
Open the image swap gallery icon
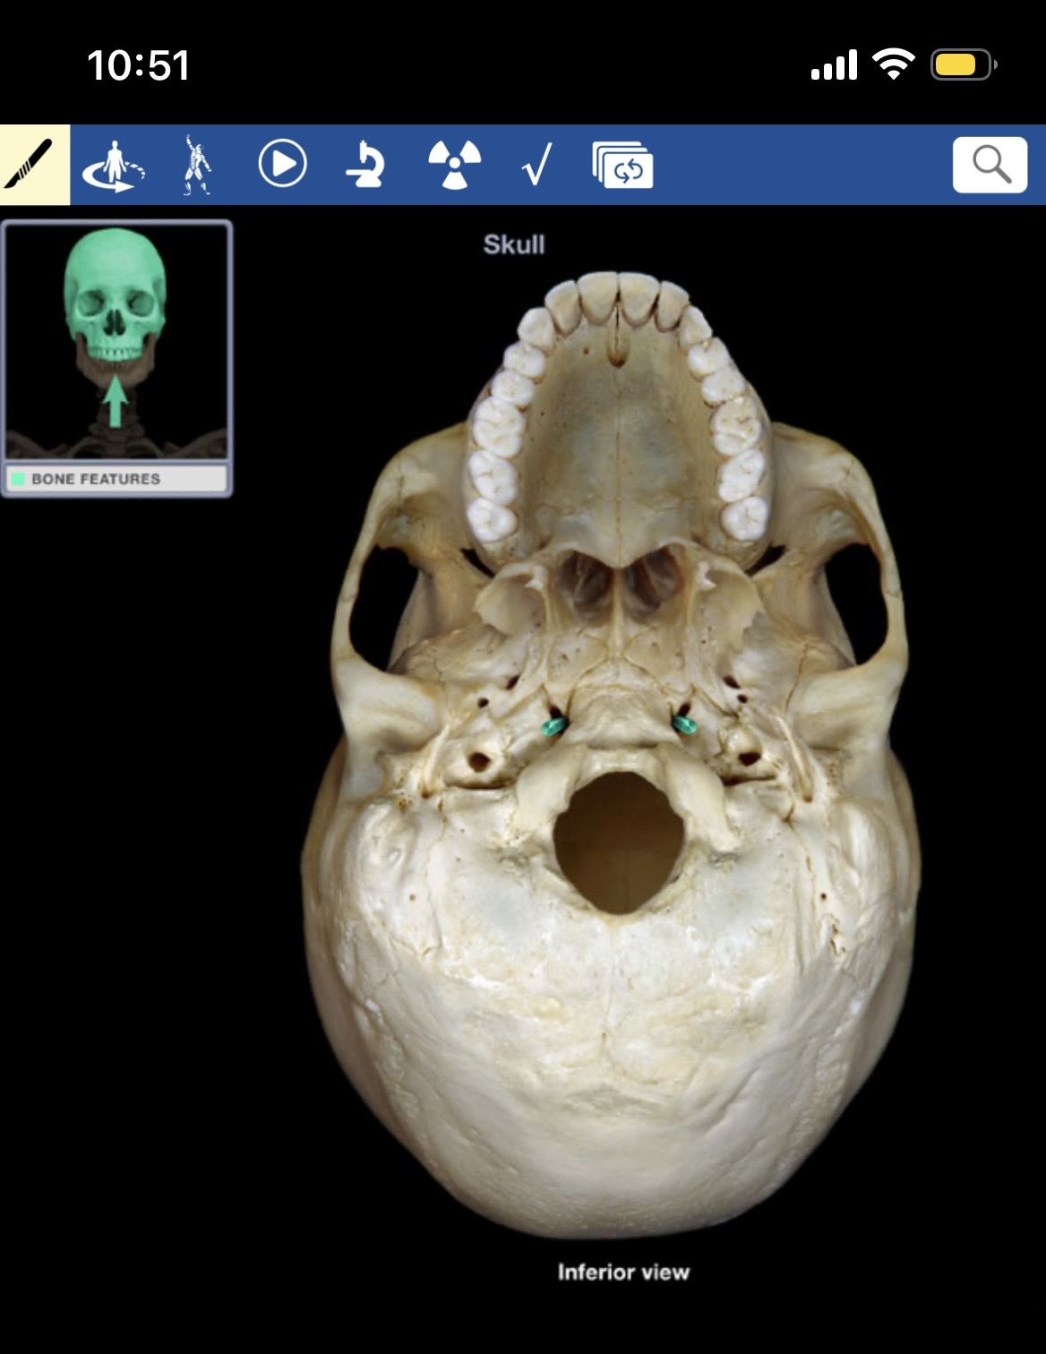(x=622, y=165)
